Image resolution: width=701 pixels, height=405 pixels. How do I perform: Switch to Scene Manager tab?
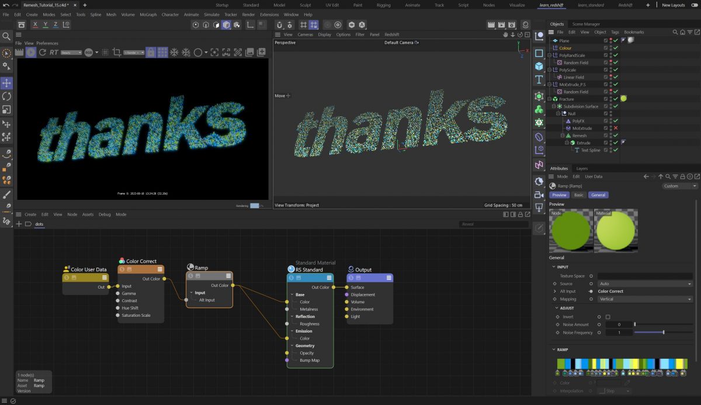point(586,24)
